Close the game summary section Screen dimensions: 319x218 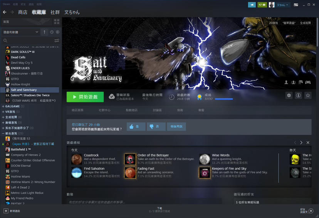click(x=308, y=143)
